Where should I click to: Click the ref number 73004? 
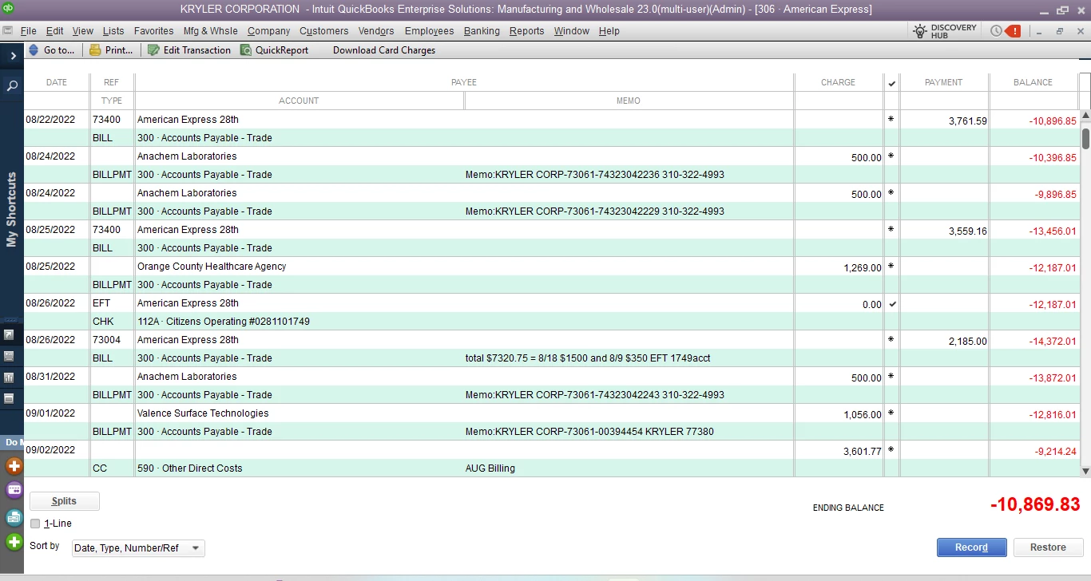tap(106, 340)
